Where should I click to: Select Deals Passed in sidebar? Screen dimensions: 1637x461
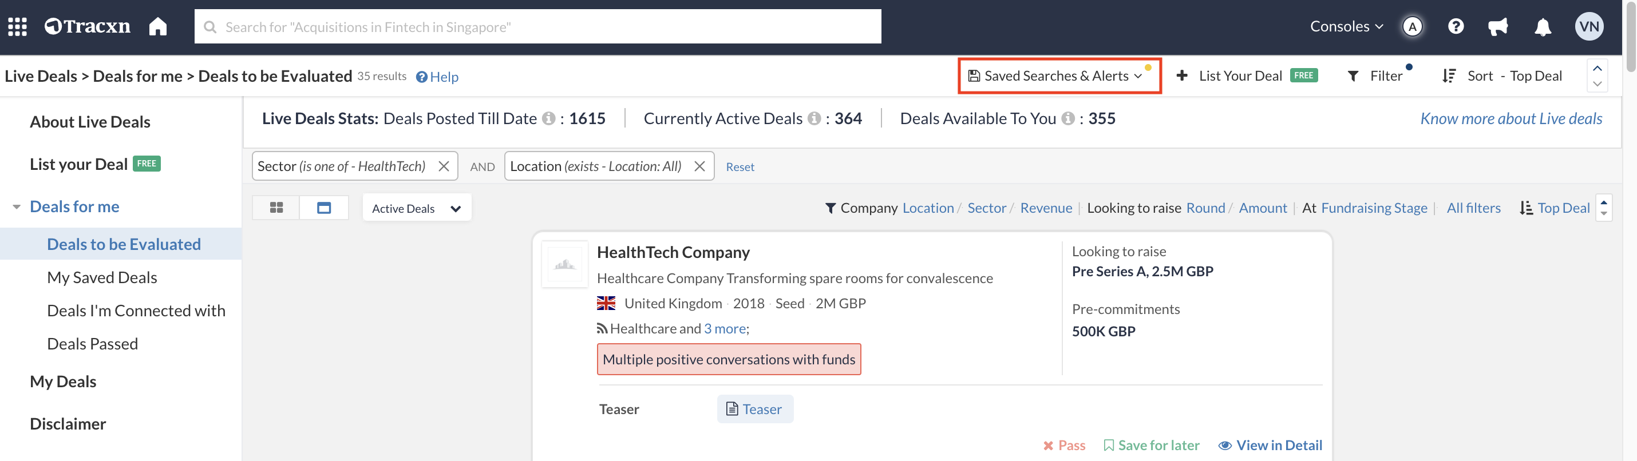click(92, 344)
